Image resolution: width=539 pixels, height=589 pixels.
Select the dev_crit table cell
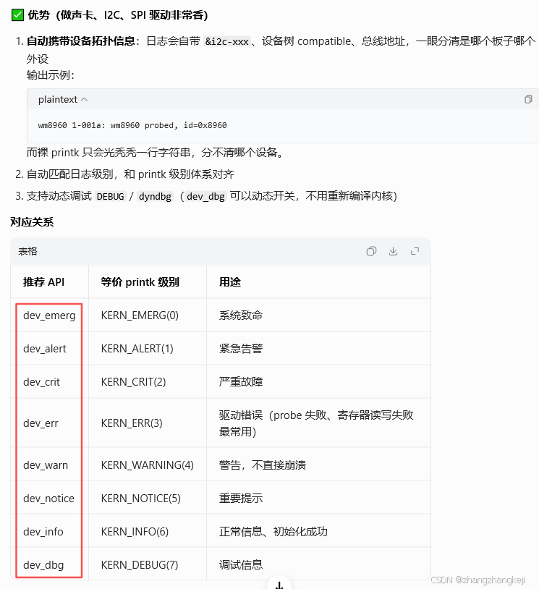[50, 382]
